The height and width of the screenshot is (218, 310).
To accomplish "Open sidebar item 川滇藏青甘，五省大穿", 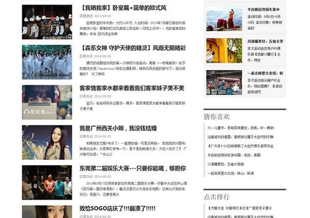I will (x=265, y=41).
